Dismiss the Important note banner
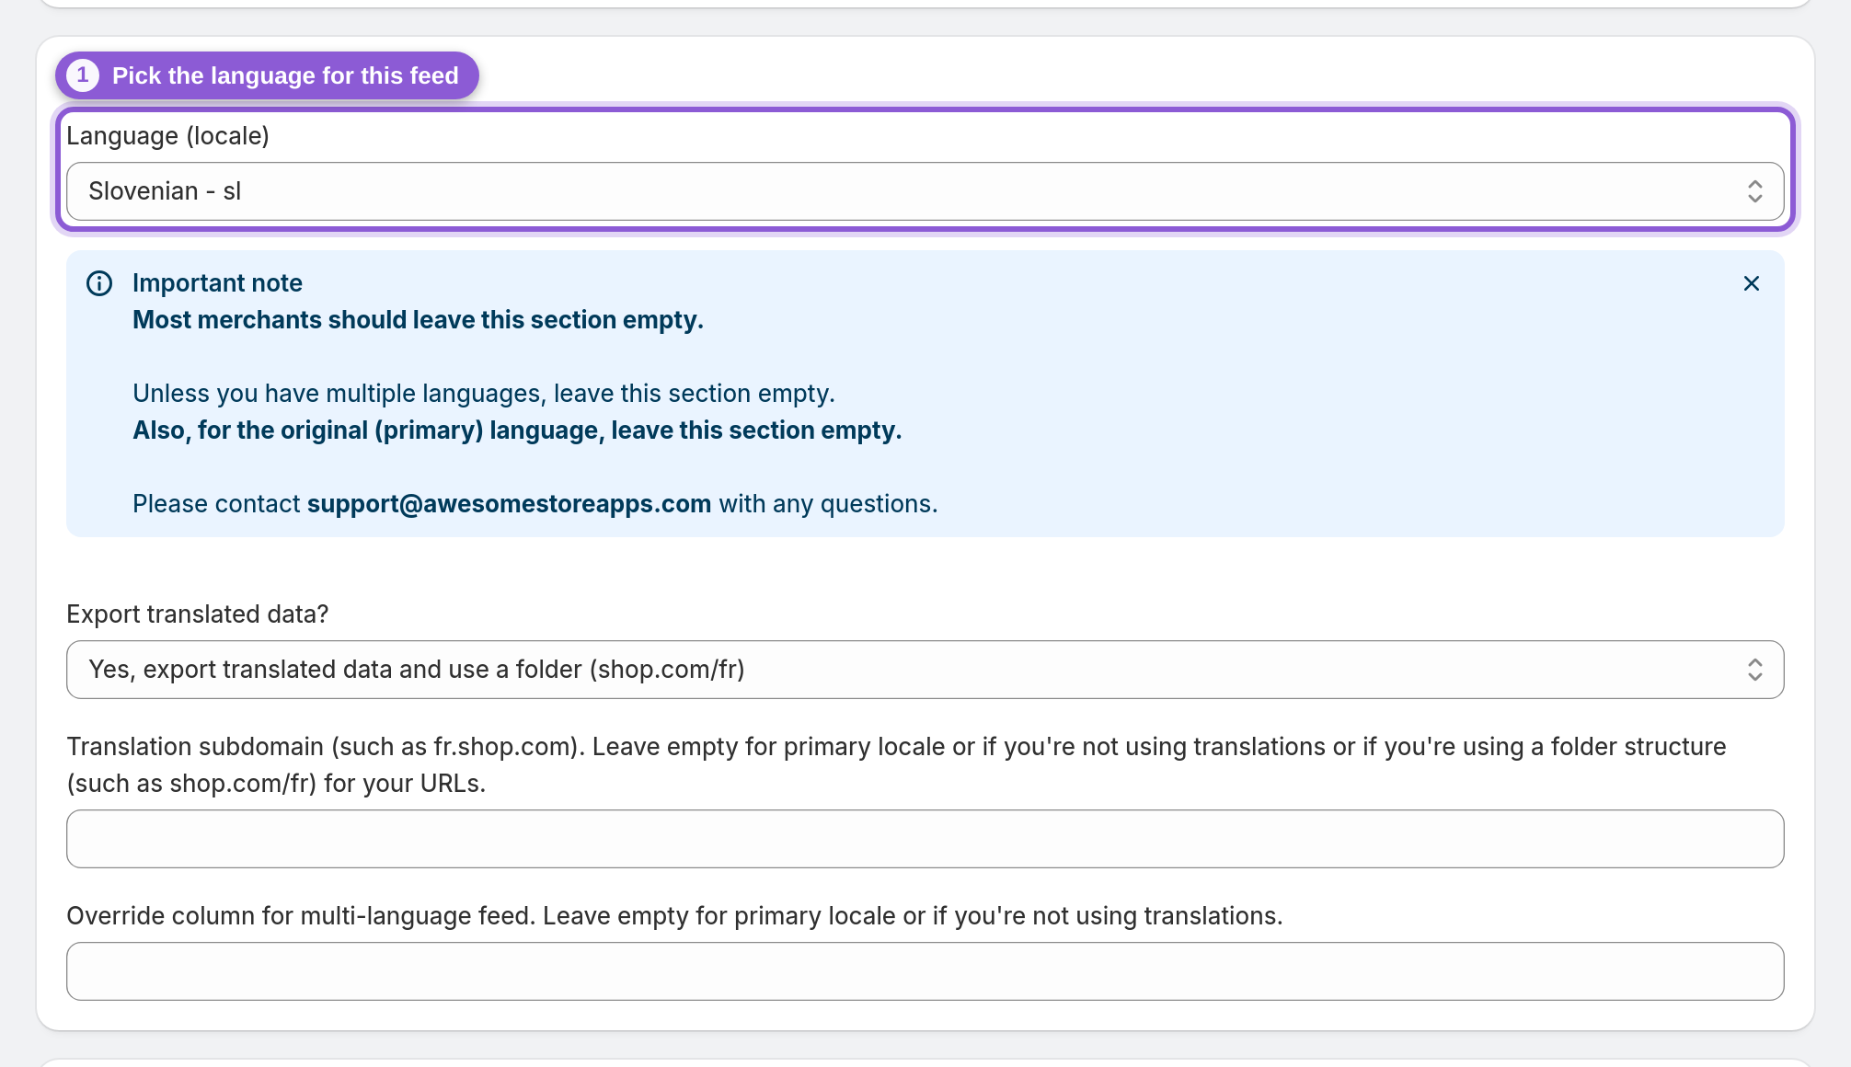 (x=1752, y=283)
